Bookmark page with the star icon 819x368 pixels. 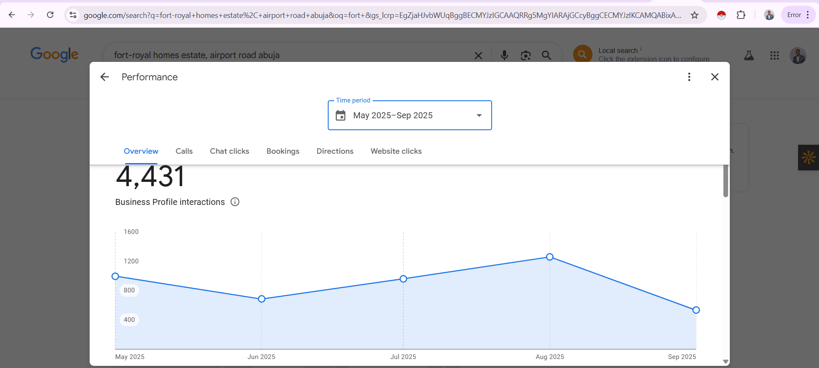coord(694,15)
